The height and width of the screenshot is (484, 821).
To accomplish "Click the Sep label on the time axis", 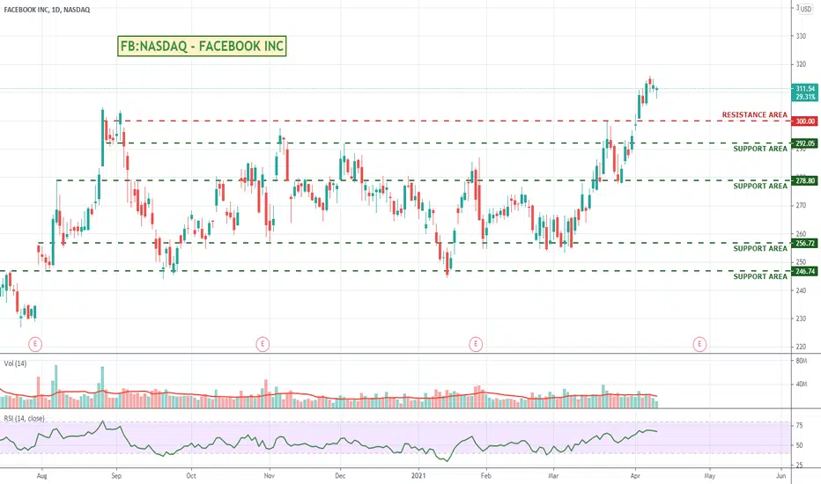I will click(x=116, y=475).
